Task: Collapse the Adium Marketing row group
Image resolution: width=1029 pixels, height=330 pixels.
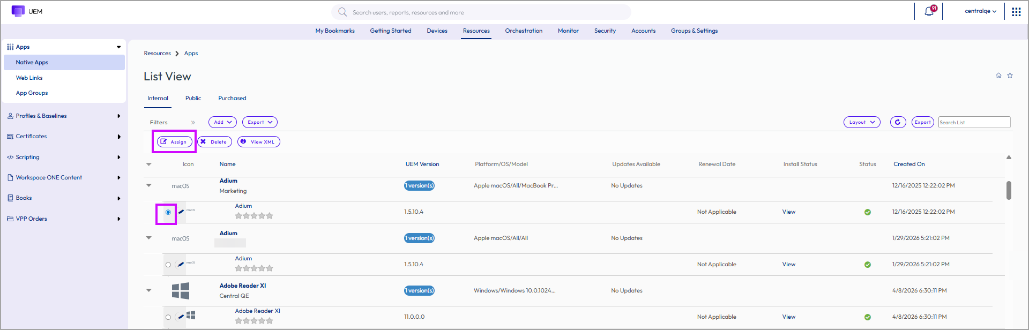Action: (x=149, y=185)
